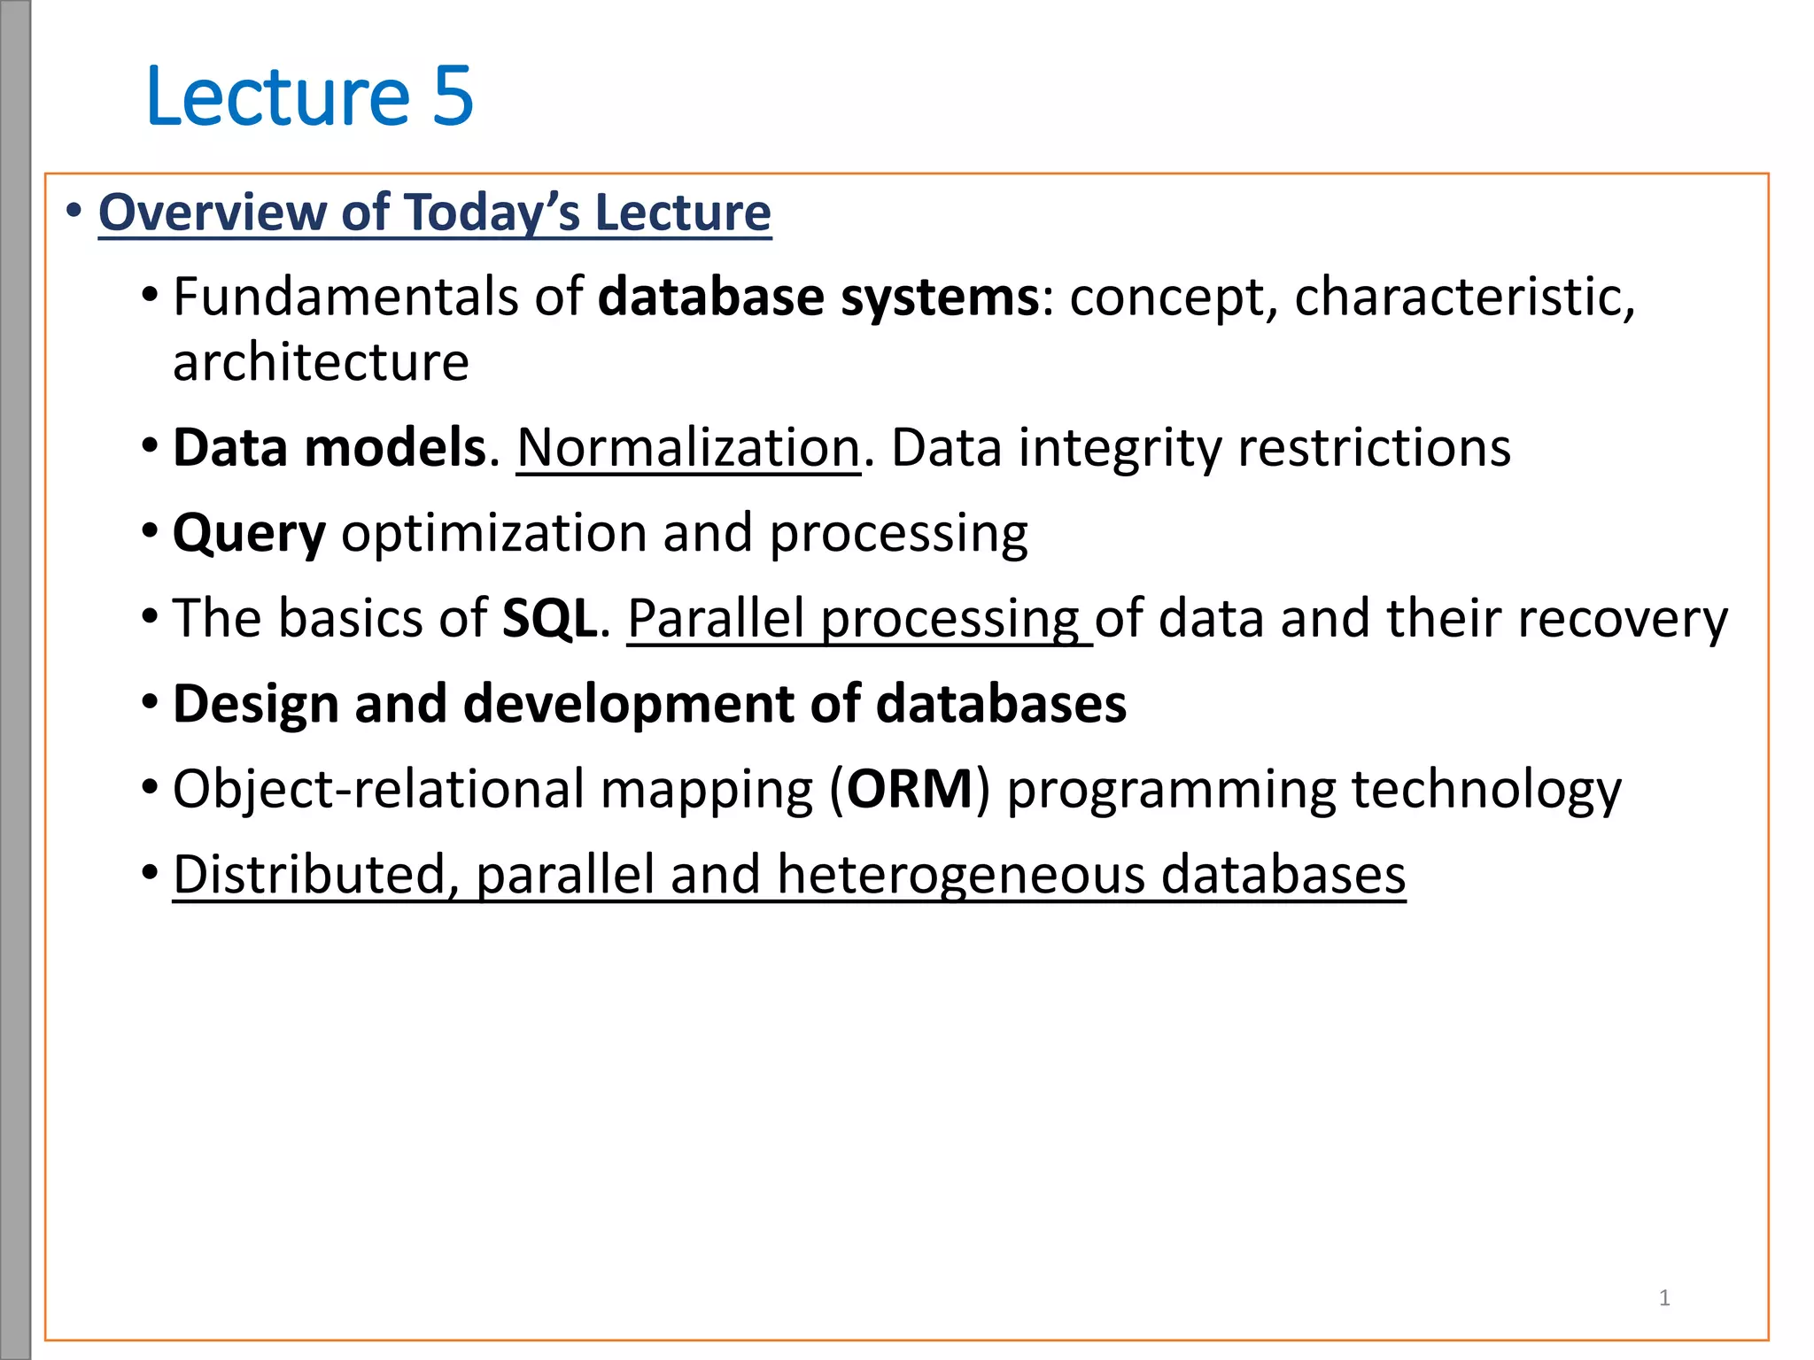Click Object-relational mapping text
The width and height of the screenshot is (1814, 1360).
click(x=492, y=789)
